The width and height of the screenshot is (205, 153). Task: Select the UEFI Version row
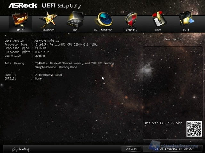[x=32, y=41]
